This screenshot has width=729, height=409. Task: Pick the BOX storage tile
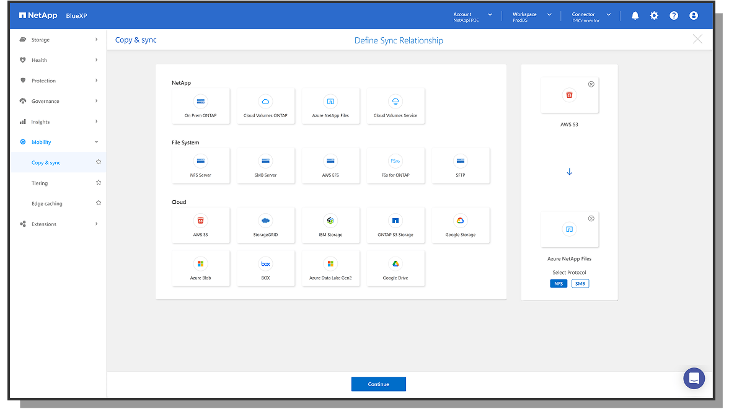click(x=265, y=268)
